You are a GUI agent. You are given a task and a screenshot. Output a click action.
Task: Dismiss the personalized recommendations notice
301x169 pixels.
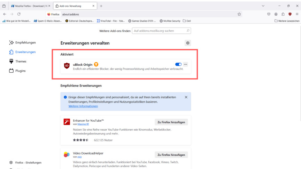click(186, 97)
